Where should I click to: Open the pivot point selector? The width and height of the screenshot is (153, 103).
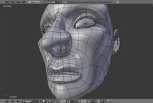pyautogui.click(x=50, y=101)
